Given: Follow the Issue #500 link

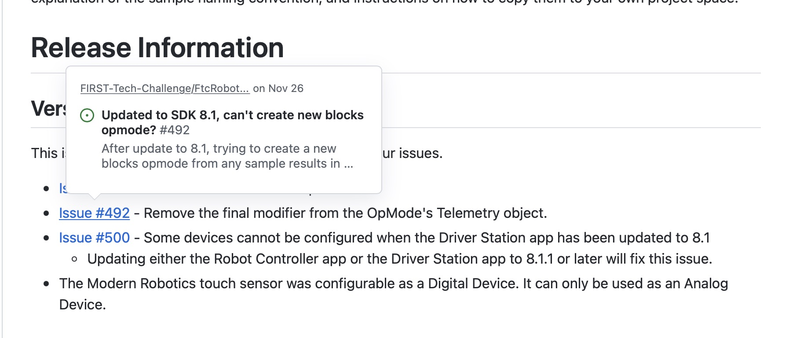Looking at the screenshot, I should tap(94, 237).
